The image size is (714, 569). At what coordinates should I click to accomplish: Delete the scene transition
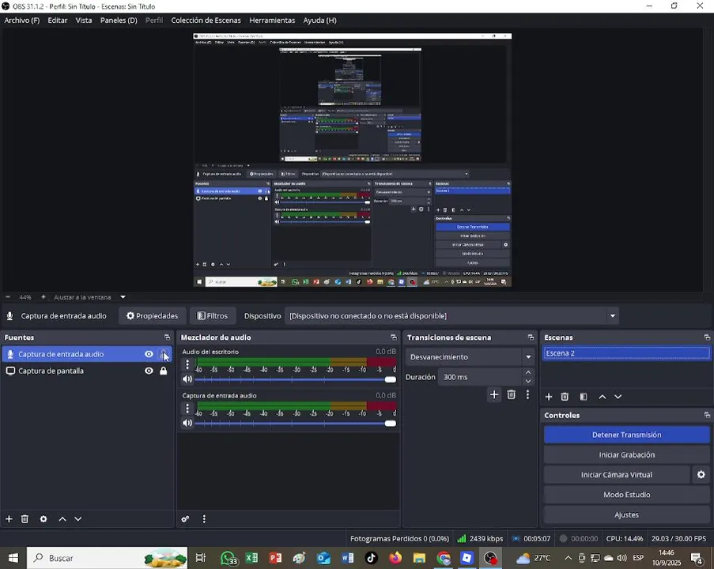[x=512, y=394]
